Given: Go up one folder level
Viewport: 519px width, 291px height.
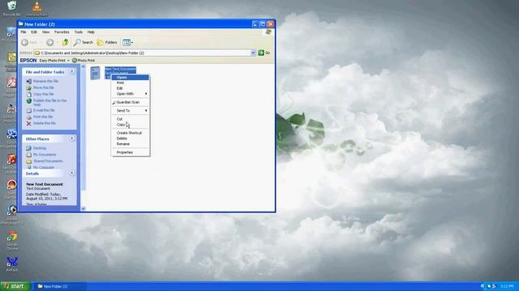Looking at the screenshot, I should tap(65, 42).
